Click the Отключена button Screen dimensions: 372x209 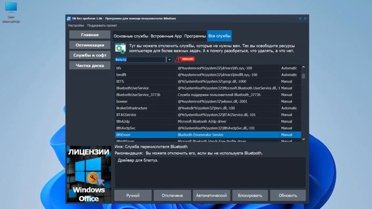pyautogui.click(x=172, y=196)
